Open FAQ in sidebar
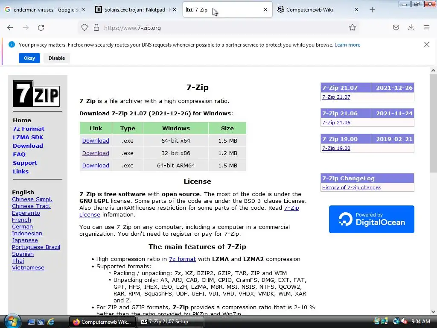This screenshot has height=328, width=437. (19, 155)
